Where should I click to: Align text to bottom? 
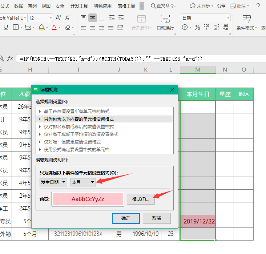102,18
